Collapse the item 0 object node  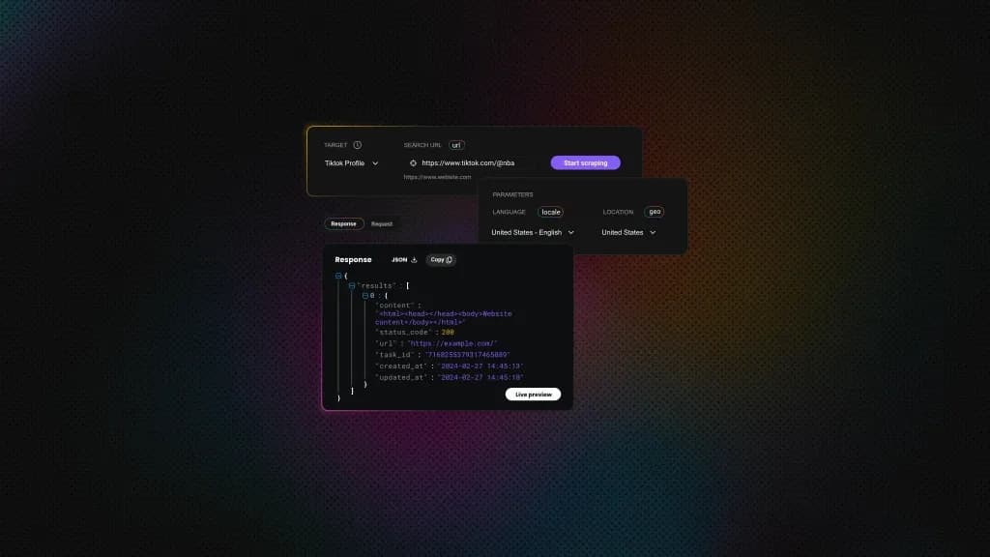[x=365, y=296]
